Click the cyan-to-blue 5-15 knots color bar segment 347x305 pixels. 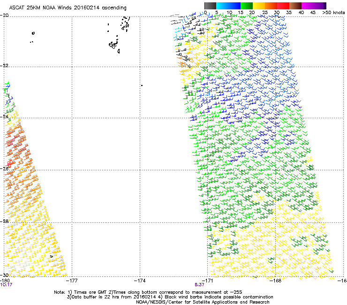[x=228, y=6]
